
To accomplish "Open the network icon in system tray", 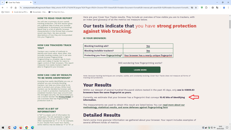I will [x=212, y=127].
